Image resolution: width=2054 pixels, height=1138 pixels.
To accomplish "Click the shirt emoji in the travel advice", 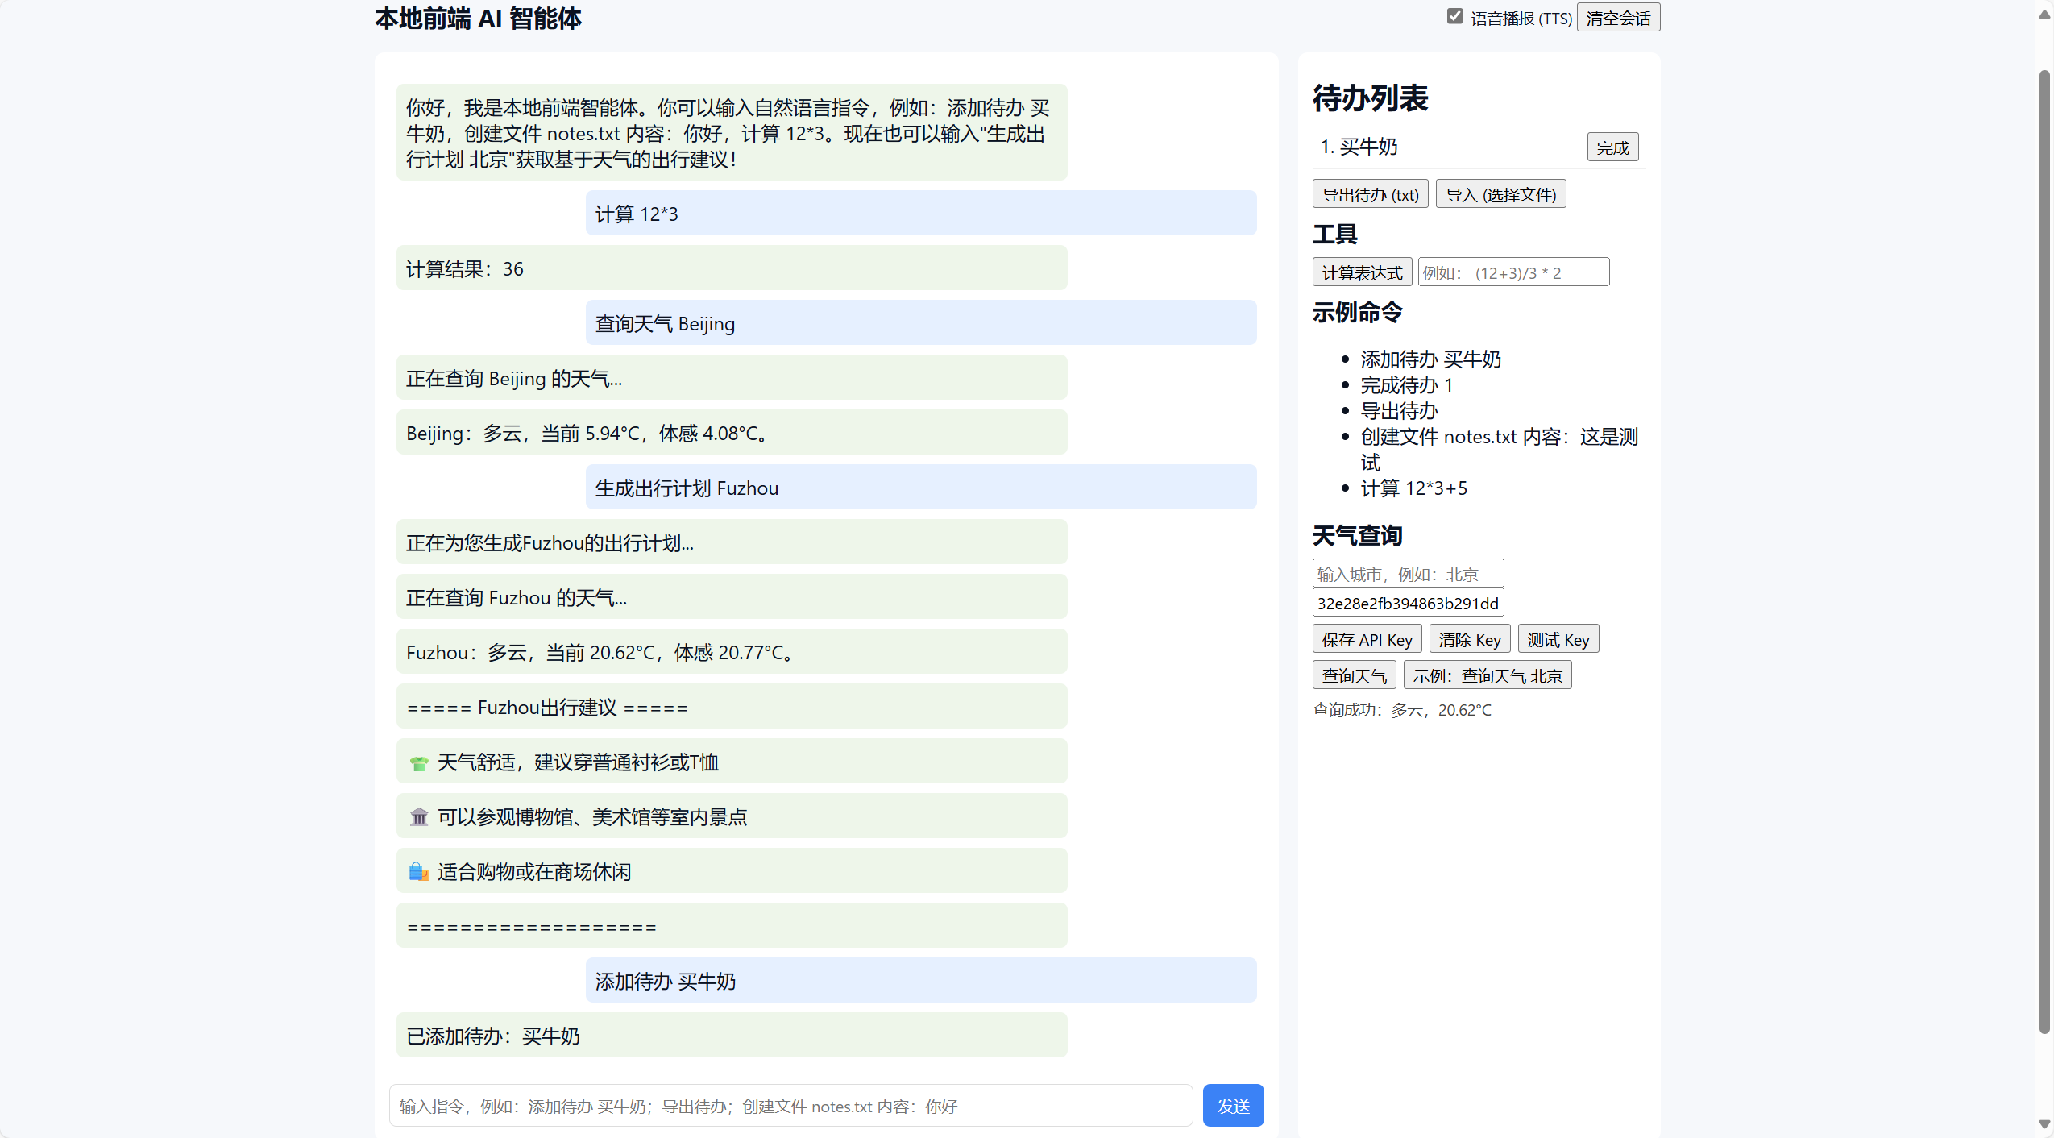I will click(x=418, y=761).
